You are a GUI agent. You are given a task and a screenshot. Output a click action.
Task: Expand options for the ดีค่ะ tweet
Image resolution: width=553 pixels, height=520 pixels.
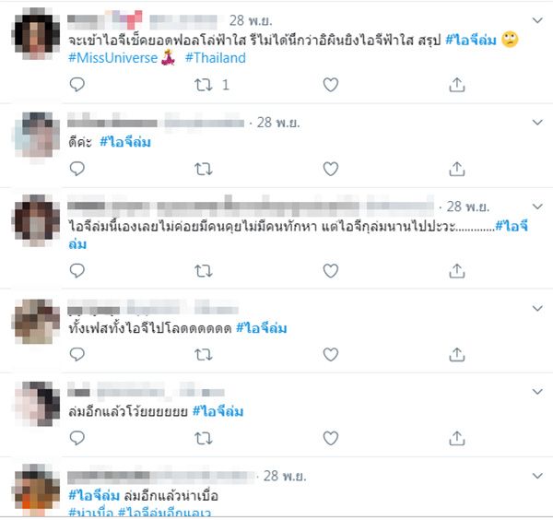537,123
